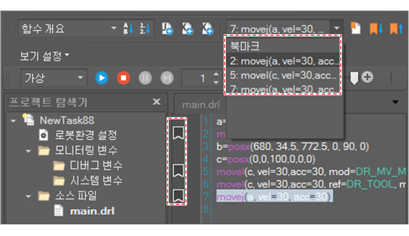Image resolution: width=409 pixels, height=236 pixels.
Task: Jump to next bookmark with down arrow
Action: 376,29
